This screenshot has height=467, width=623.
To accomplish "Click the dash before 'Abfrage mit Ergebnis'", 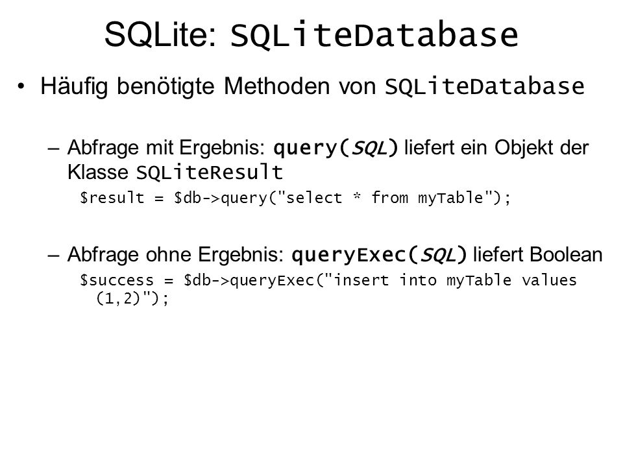I will tap(53, 149).
